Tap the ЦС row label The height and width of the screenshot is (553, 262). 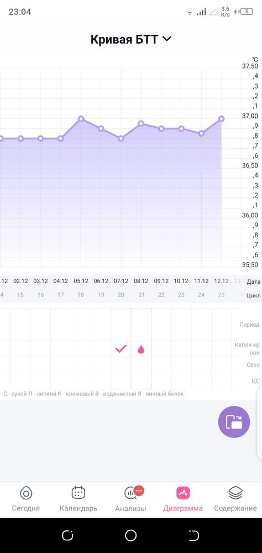(x=256, y=381)
